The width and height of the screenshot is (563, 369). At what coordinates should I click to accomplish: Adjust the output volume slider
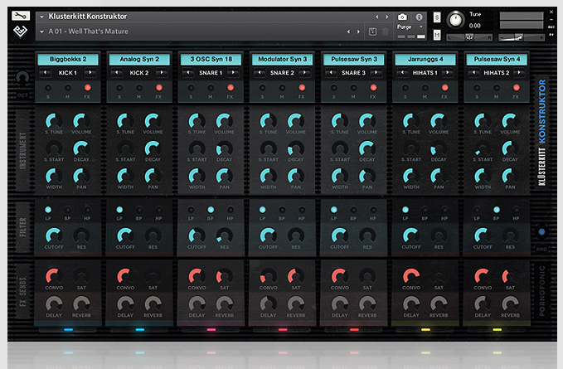(x=522, y=37)
